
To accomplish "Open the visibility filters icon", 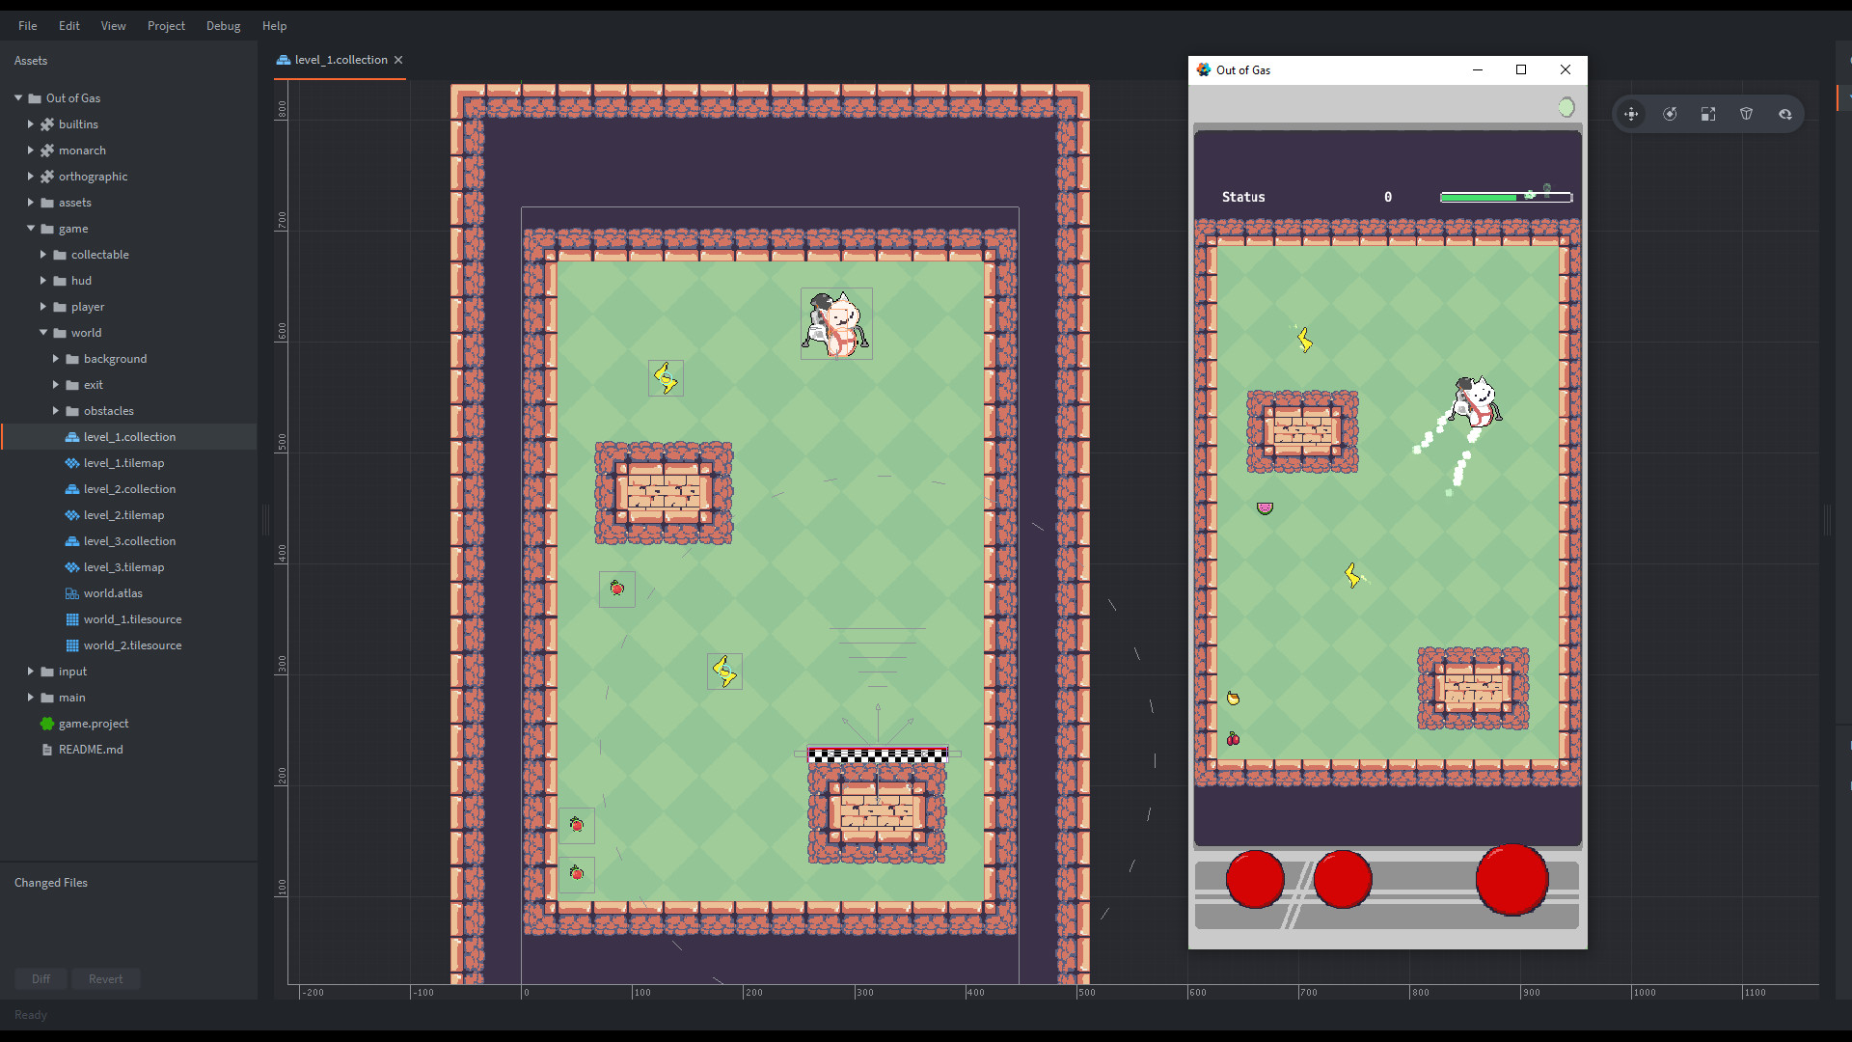I will [1785, 113].
